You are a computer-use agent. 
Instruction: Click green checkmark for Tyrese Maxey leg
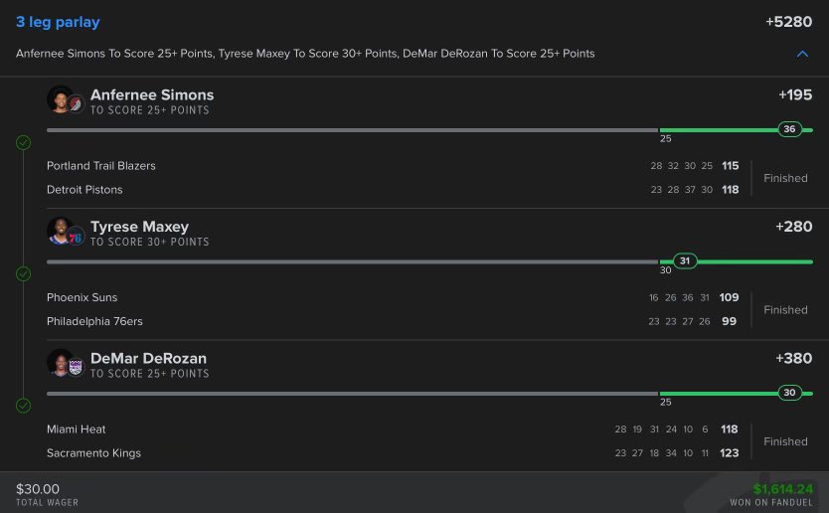[23, 273]
